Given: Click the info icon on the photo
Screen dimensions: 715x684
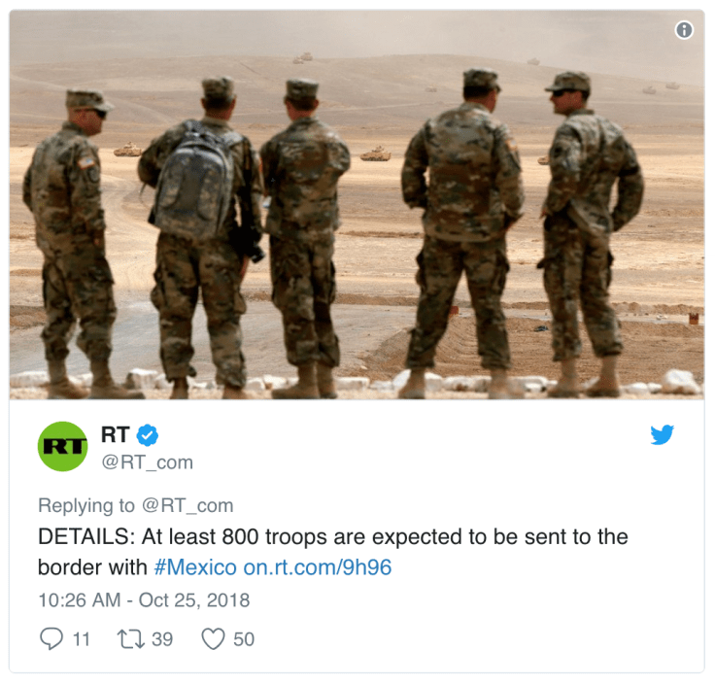Looking at the screenshot, I should (684, 30).
